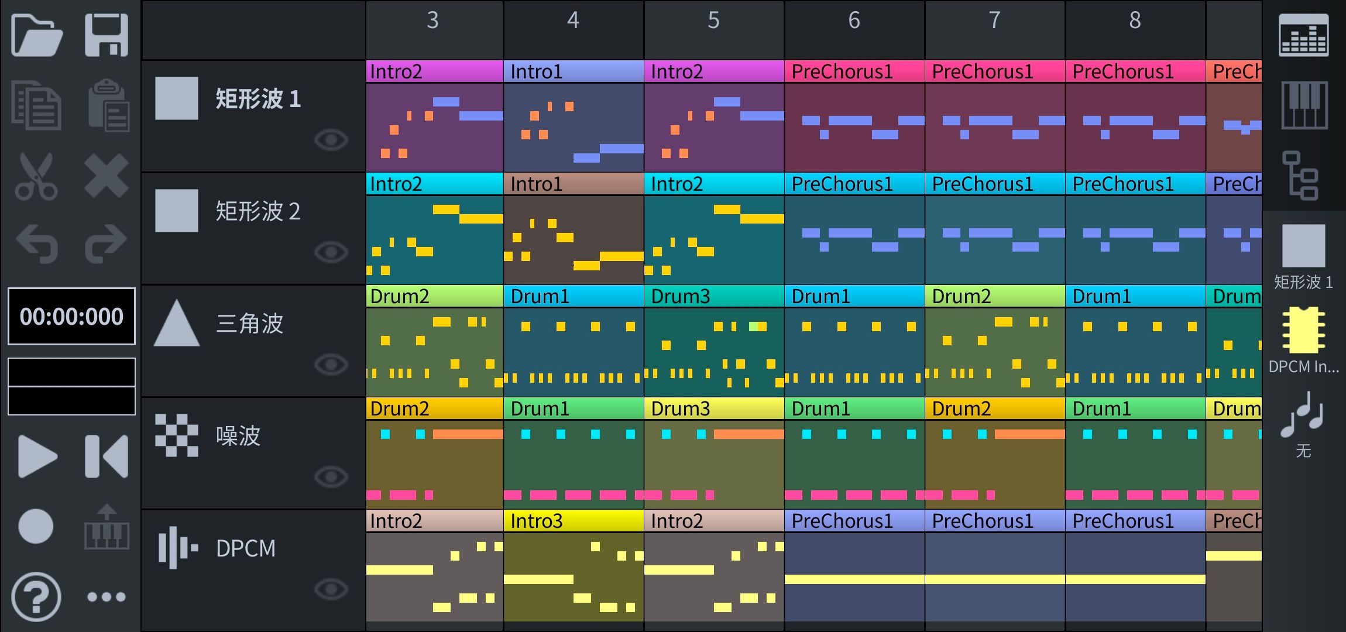The width and height of the screenshot is (1346, 632).
Task: Click the oscilloscope display below the timecode
Action: click(x=71, y=386)
